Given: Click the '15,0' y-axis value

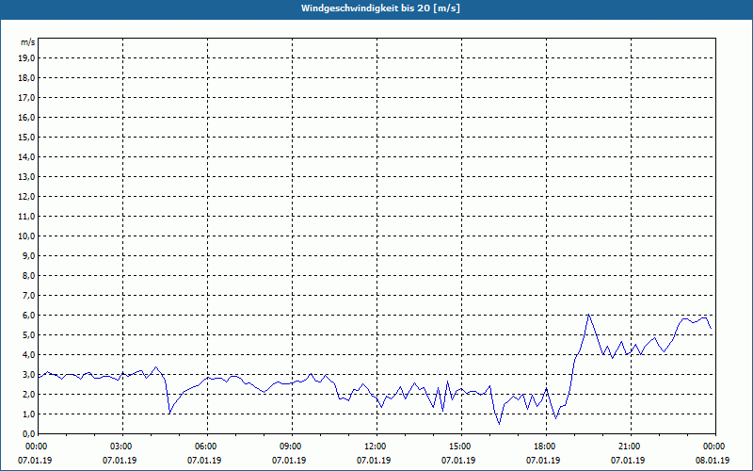Looking at the screenshot, I should [x=27, y=137].
